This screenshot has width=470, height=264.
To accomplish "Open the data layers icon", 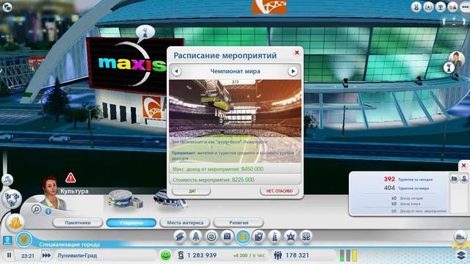I will [462, 255].
